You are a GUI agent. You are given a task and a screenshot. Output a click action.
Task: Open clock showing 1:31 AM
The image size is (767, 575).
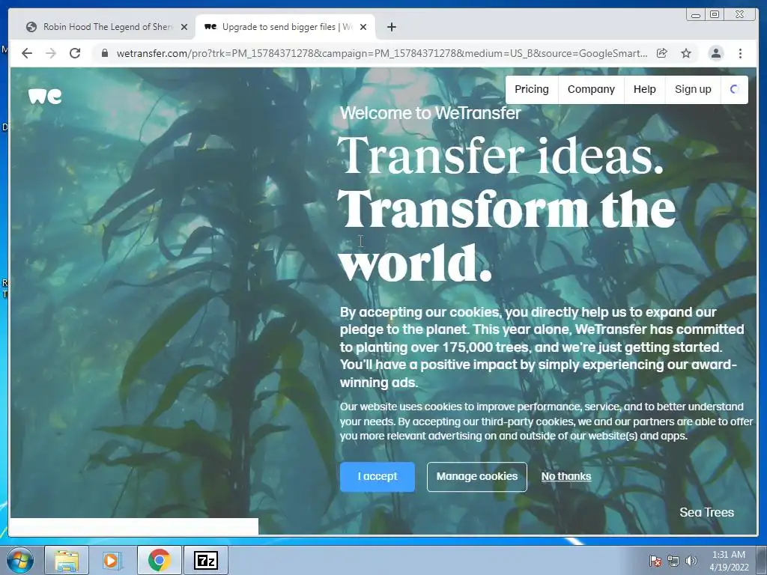[729, 561]
